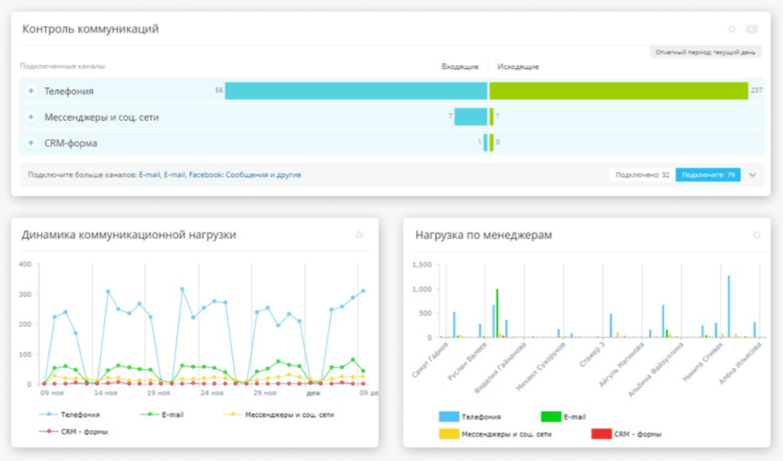Viewport: 783px width, 461px height.
Task: Expand the Телефония channel row
Action: (x=31, y=91)
